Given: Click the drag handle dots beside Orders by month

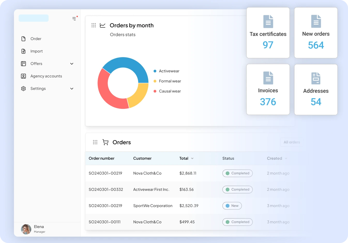Looking at the screenshot, I should point(94,25).
